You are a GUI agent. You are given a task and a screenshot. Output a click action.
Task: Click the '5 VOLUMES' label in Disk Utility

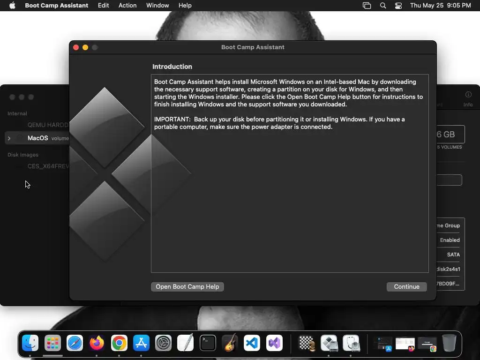[450, 147]
